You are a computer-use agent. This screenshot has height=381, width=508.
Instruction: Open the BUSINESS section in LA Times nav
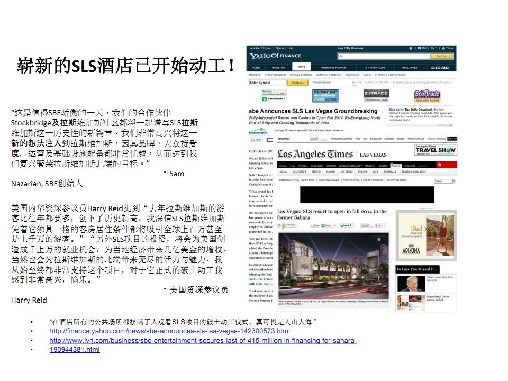(x=316, y=166)
